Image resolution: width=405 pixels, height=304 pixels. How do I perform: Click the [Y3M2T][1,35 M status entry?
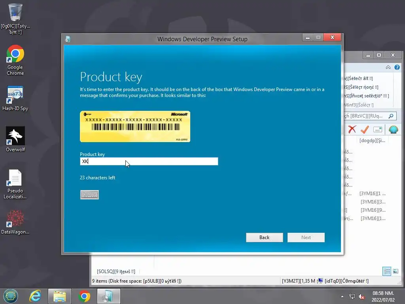click(298, 281)
